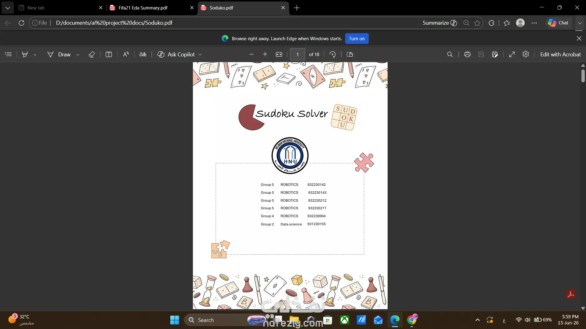This screenshot has width=586, height=329.
Task: Print the Soduko PDF
Action: pos(467,54)
